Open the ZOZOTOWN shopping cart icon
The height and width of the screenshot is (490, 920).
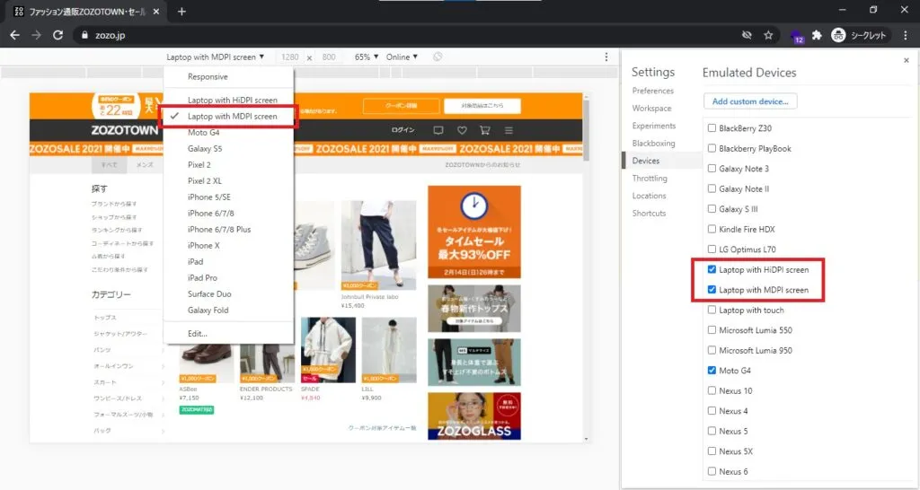click(x=484, y=130)
